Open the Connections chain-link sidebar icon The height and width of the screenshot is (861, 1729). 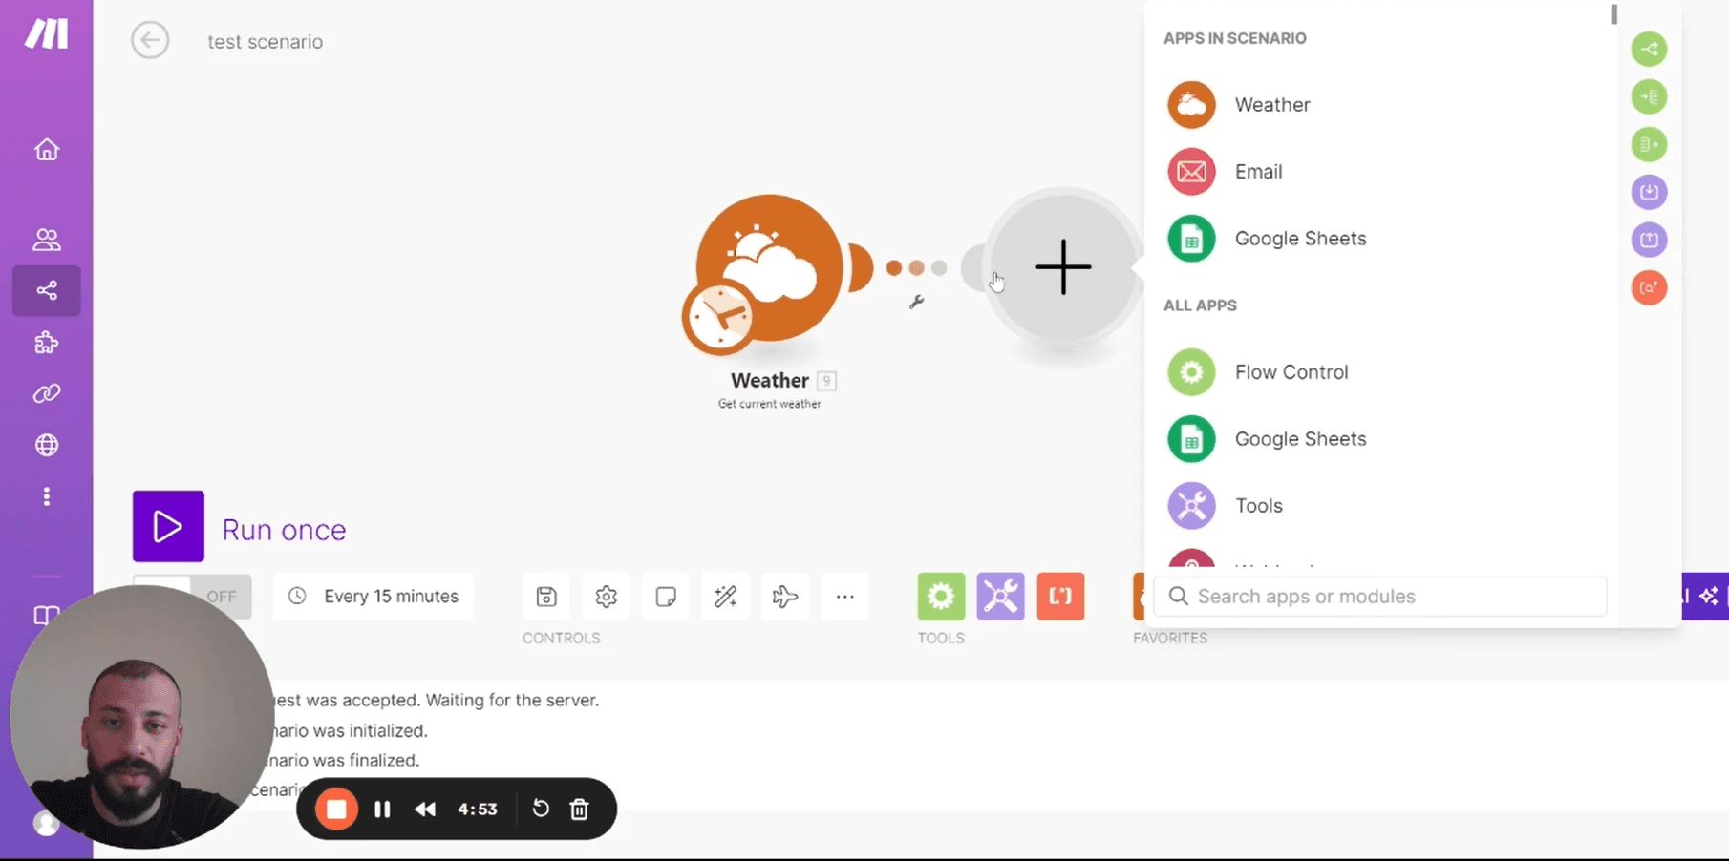coord(47,393)
